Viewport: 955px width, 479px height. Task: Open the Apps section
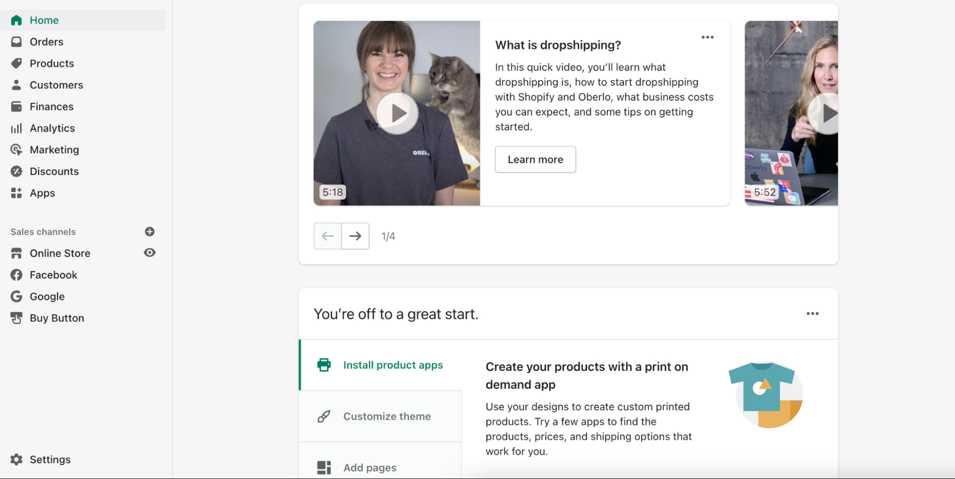pos(42,193)
